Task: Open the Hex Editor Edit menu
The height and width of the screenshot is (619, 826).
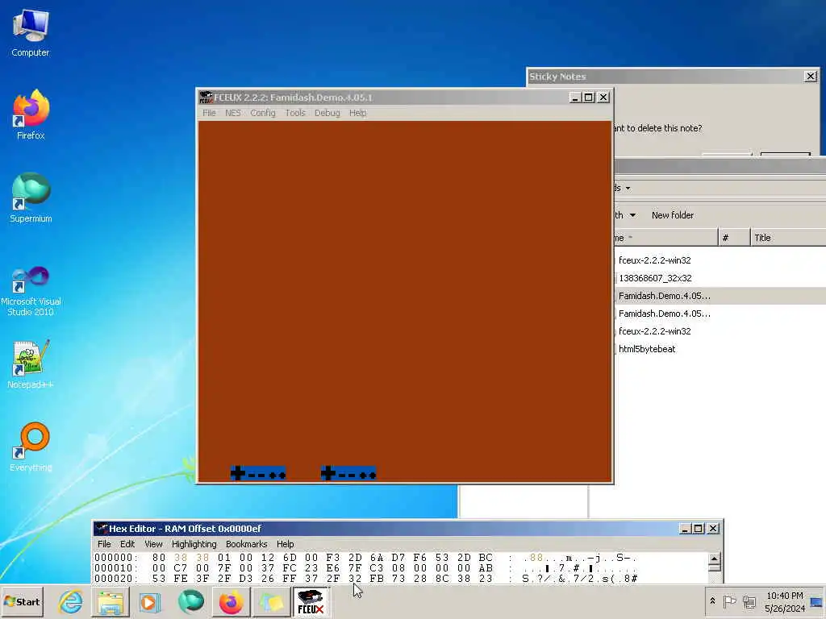Action: (127, 544)
